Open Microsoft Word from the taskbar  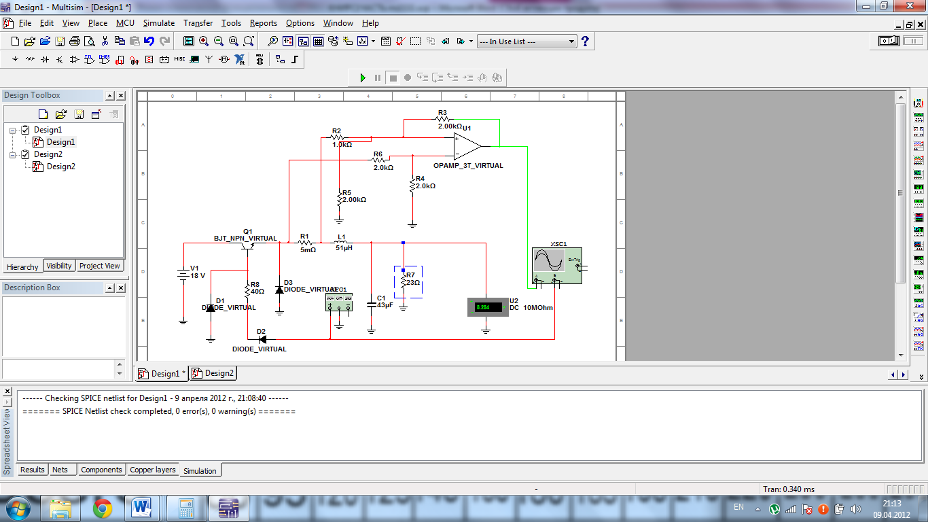coord(142,508)
